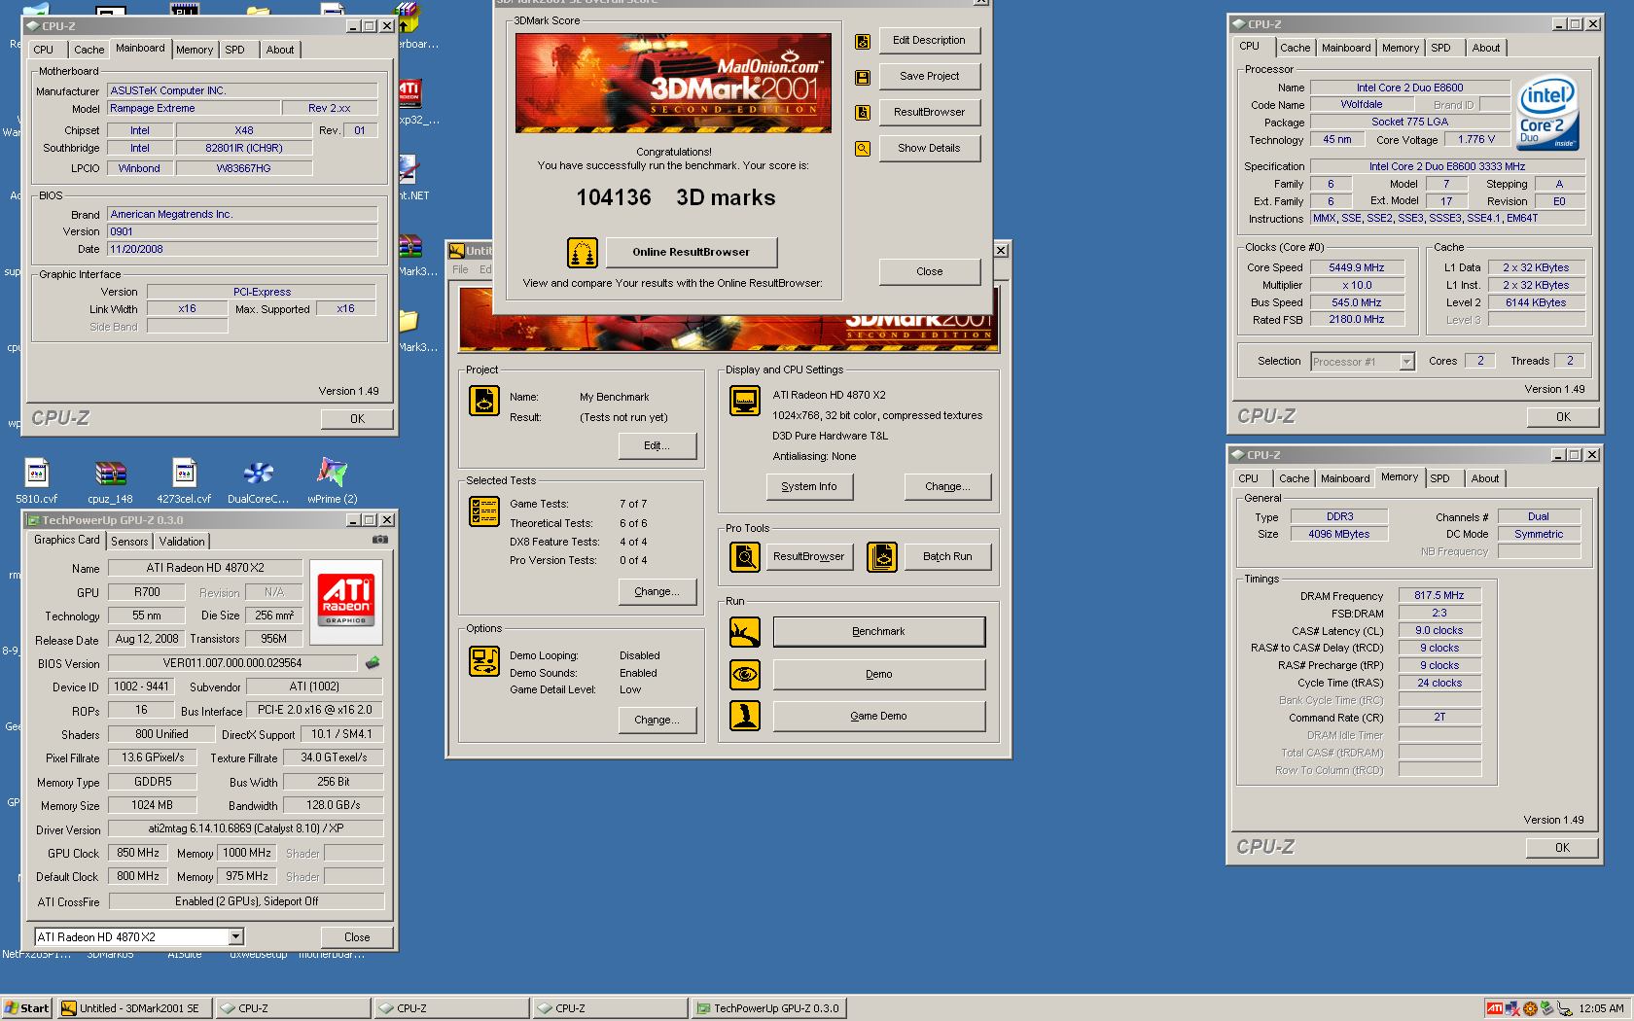Screen dimensions: 1634x1021
Task: Switch to Mainboard tab in CPU-Z CPU window
Action: pos(1346,48)
